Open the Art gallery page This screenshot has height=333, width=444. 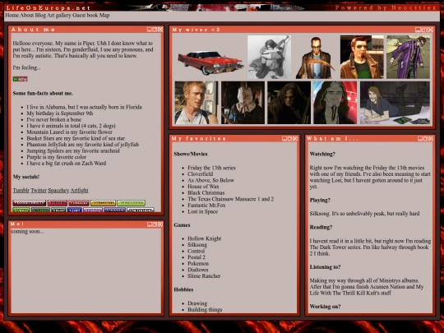tap(59, 16)
